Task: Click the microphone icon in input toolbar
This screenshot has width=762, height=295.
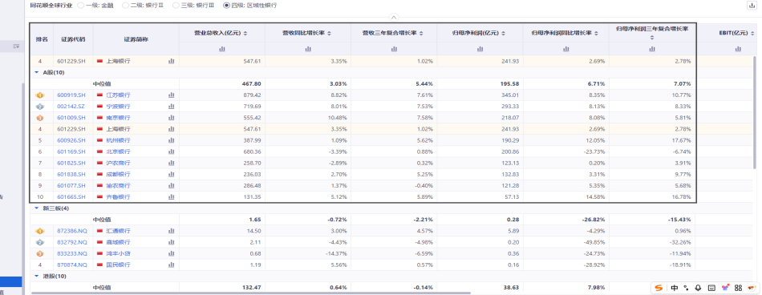Action: click(x=699, y=288)
